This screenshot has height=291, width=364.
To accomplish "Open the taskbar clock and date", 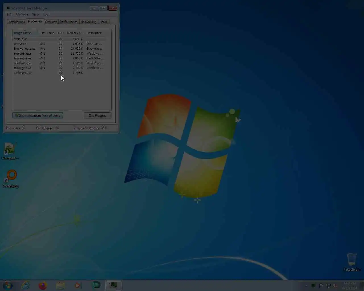I will pos(349,286).
